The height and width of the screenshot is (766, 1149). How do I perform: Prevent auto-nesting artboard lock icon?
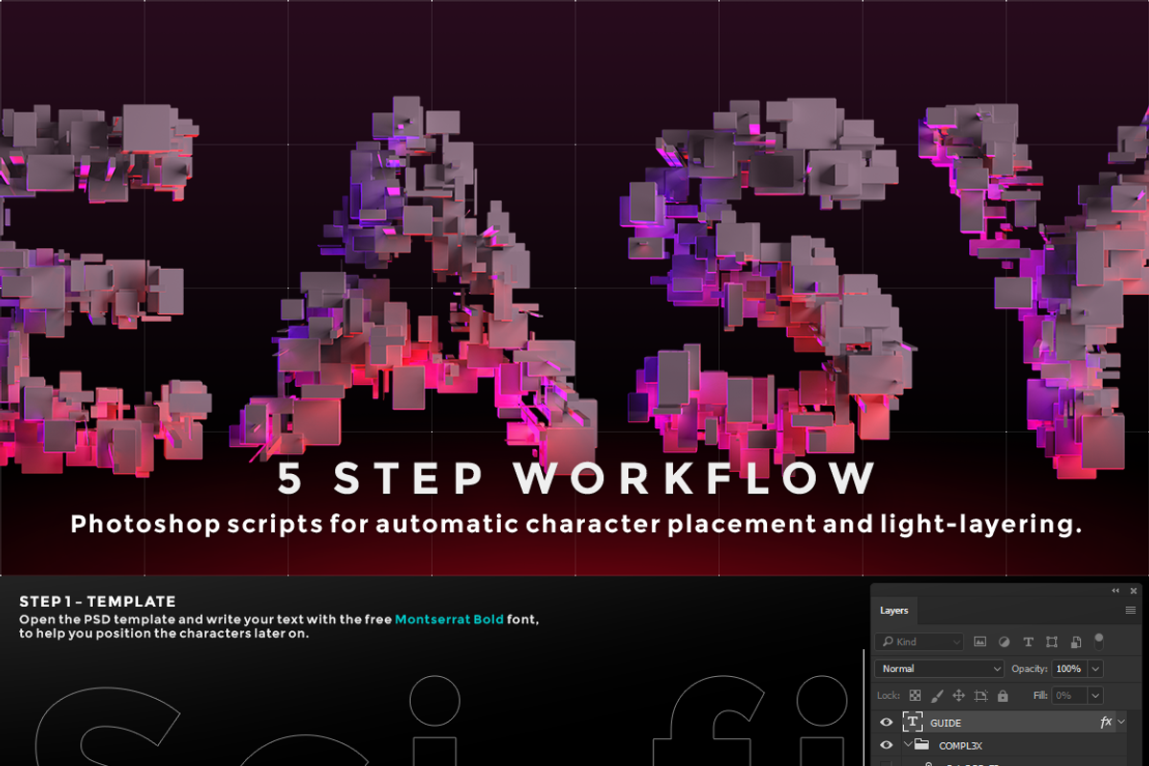[981, 696]
